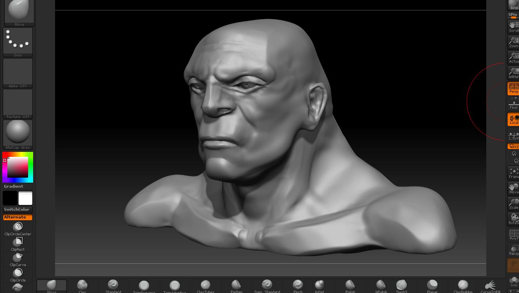Toggle the Floor grid

(x=513, y=104)
